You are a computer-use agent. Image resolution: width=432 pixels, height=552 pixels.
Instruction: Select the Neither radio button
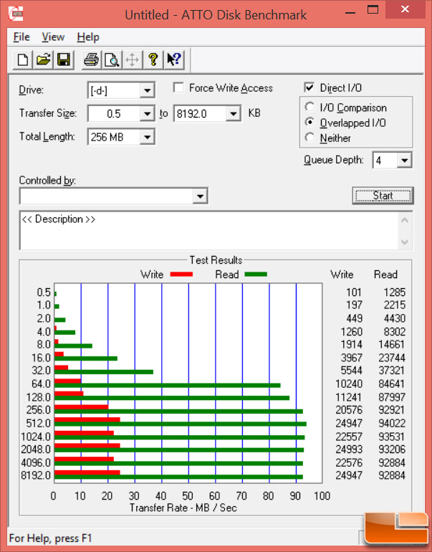coord(309,138)
